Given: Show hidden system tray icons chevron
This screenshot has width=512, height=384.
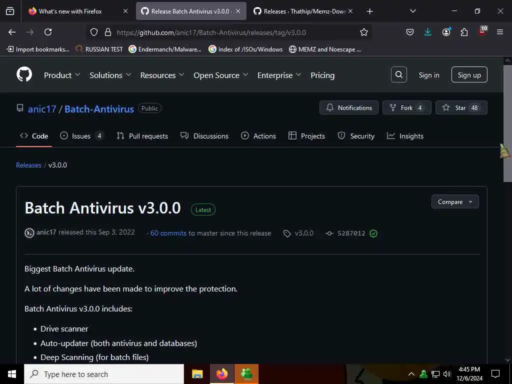Looking at the screenshot, I should 411,374.
